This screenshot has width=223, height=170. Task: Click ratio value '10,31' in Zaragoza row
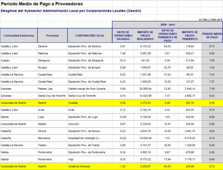click(x=123, y=61)
